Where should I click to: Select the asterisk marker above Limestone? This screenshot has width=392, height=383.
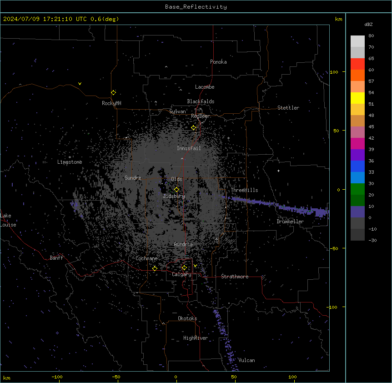pos(70,157)
